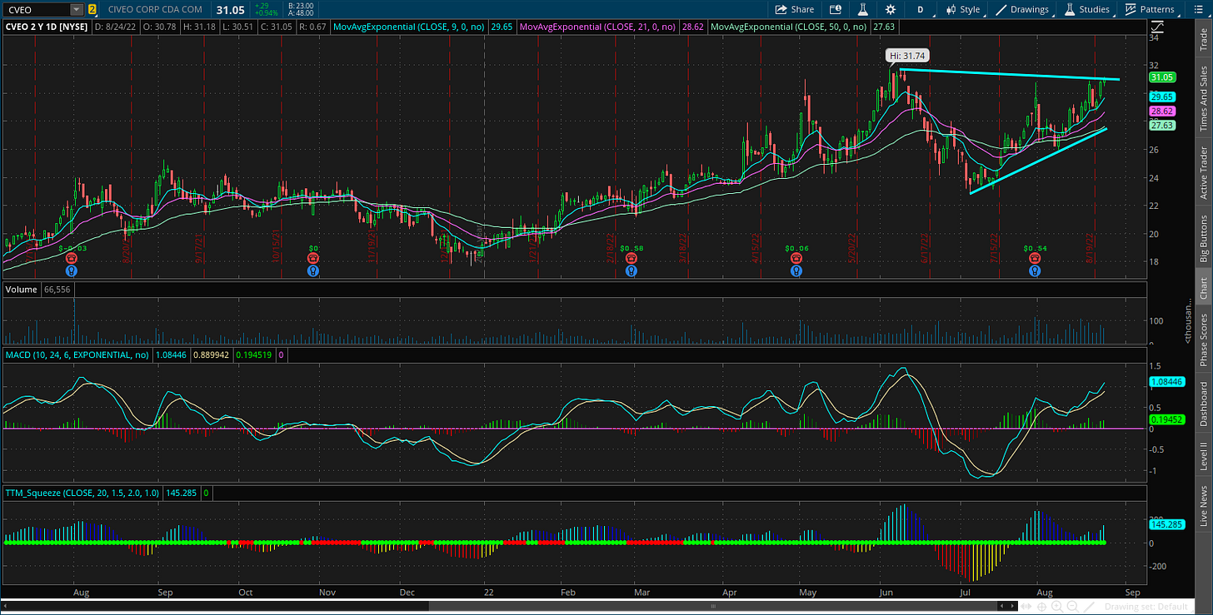Image resolution: width=1213 pixels, height=615 pixels.
Task: Click the scroll-left arrow at bottom left corner
Action: pos(7,606)
